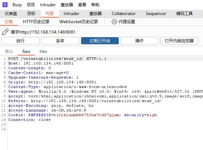Open 代理设置 proxy settings
Viewport: 203px width, 150px height.
click(x=127, y=22)
